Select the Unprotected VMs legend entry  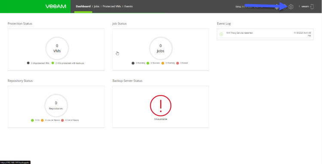(x=38, y=63)
